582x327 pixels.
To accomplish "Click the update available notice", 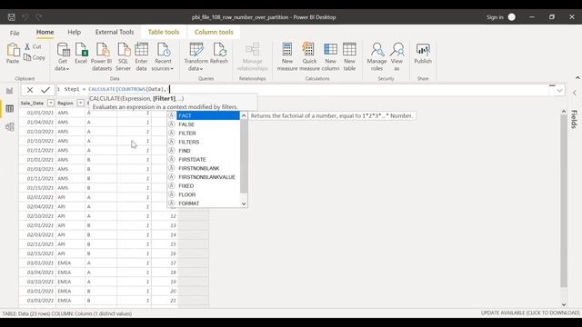I will (x=530, y=312).
